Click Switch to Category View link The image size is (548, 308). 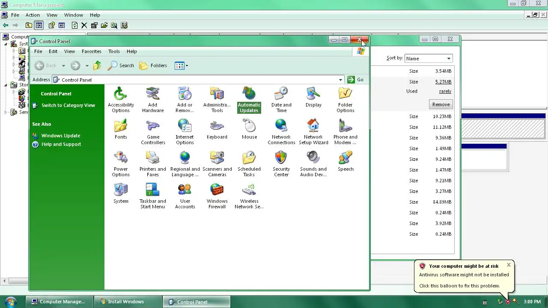coord(68,105)
